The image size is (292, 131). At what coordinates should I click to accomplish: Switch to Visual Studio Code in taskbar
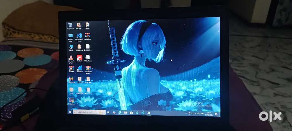tap(143, 113)
